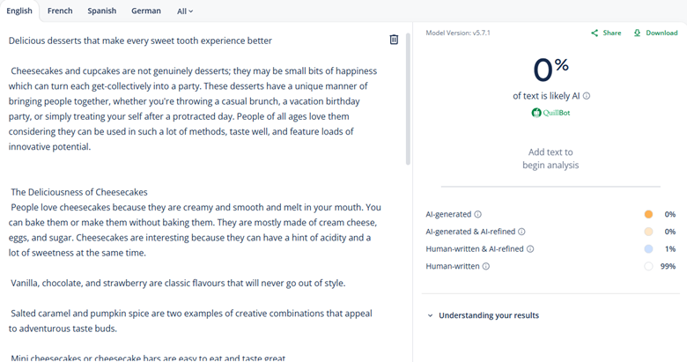Viewport: 687px width, 362px height.
Task: Open the All languages dropdown
Action: click(185, 11)
